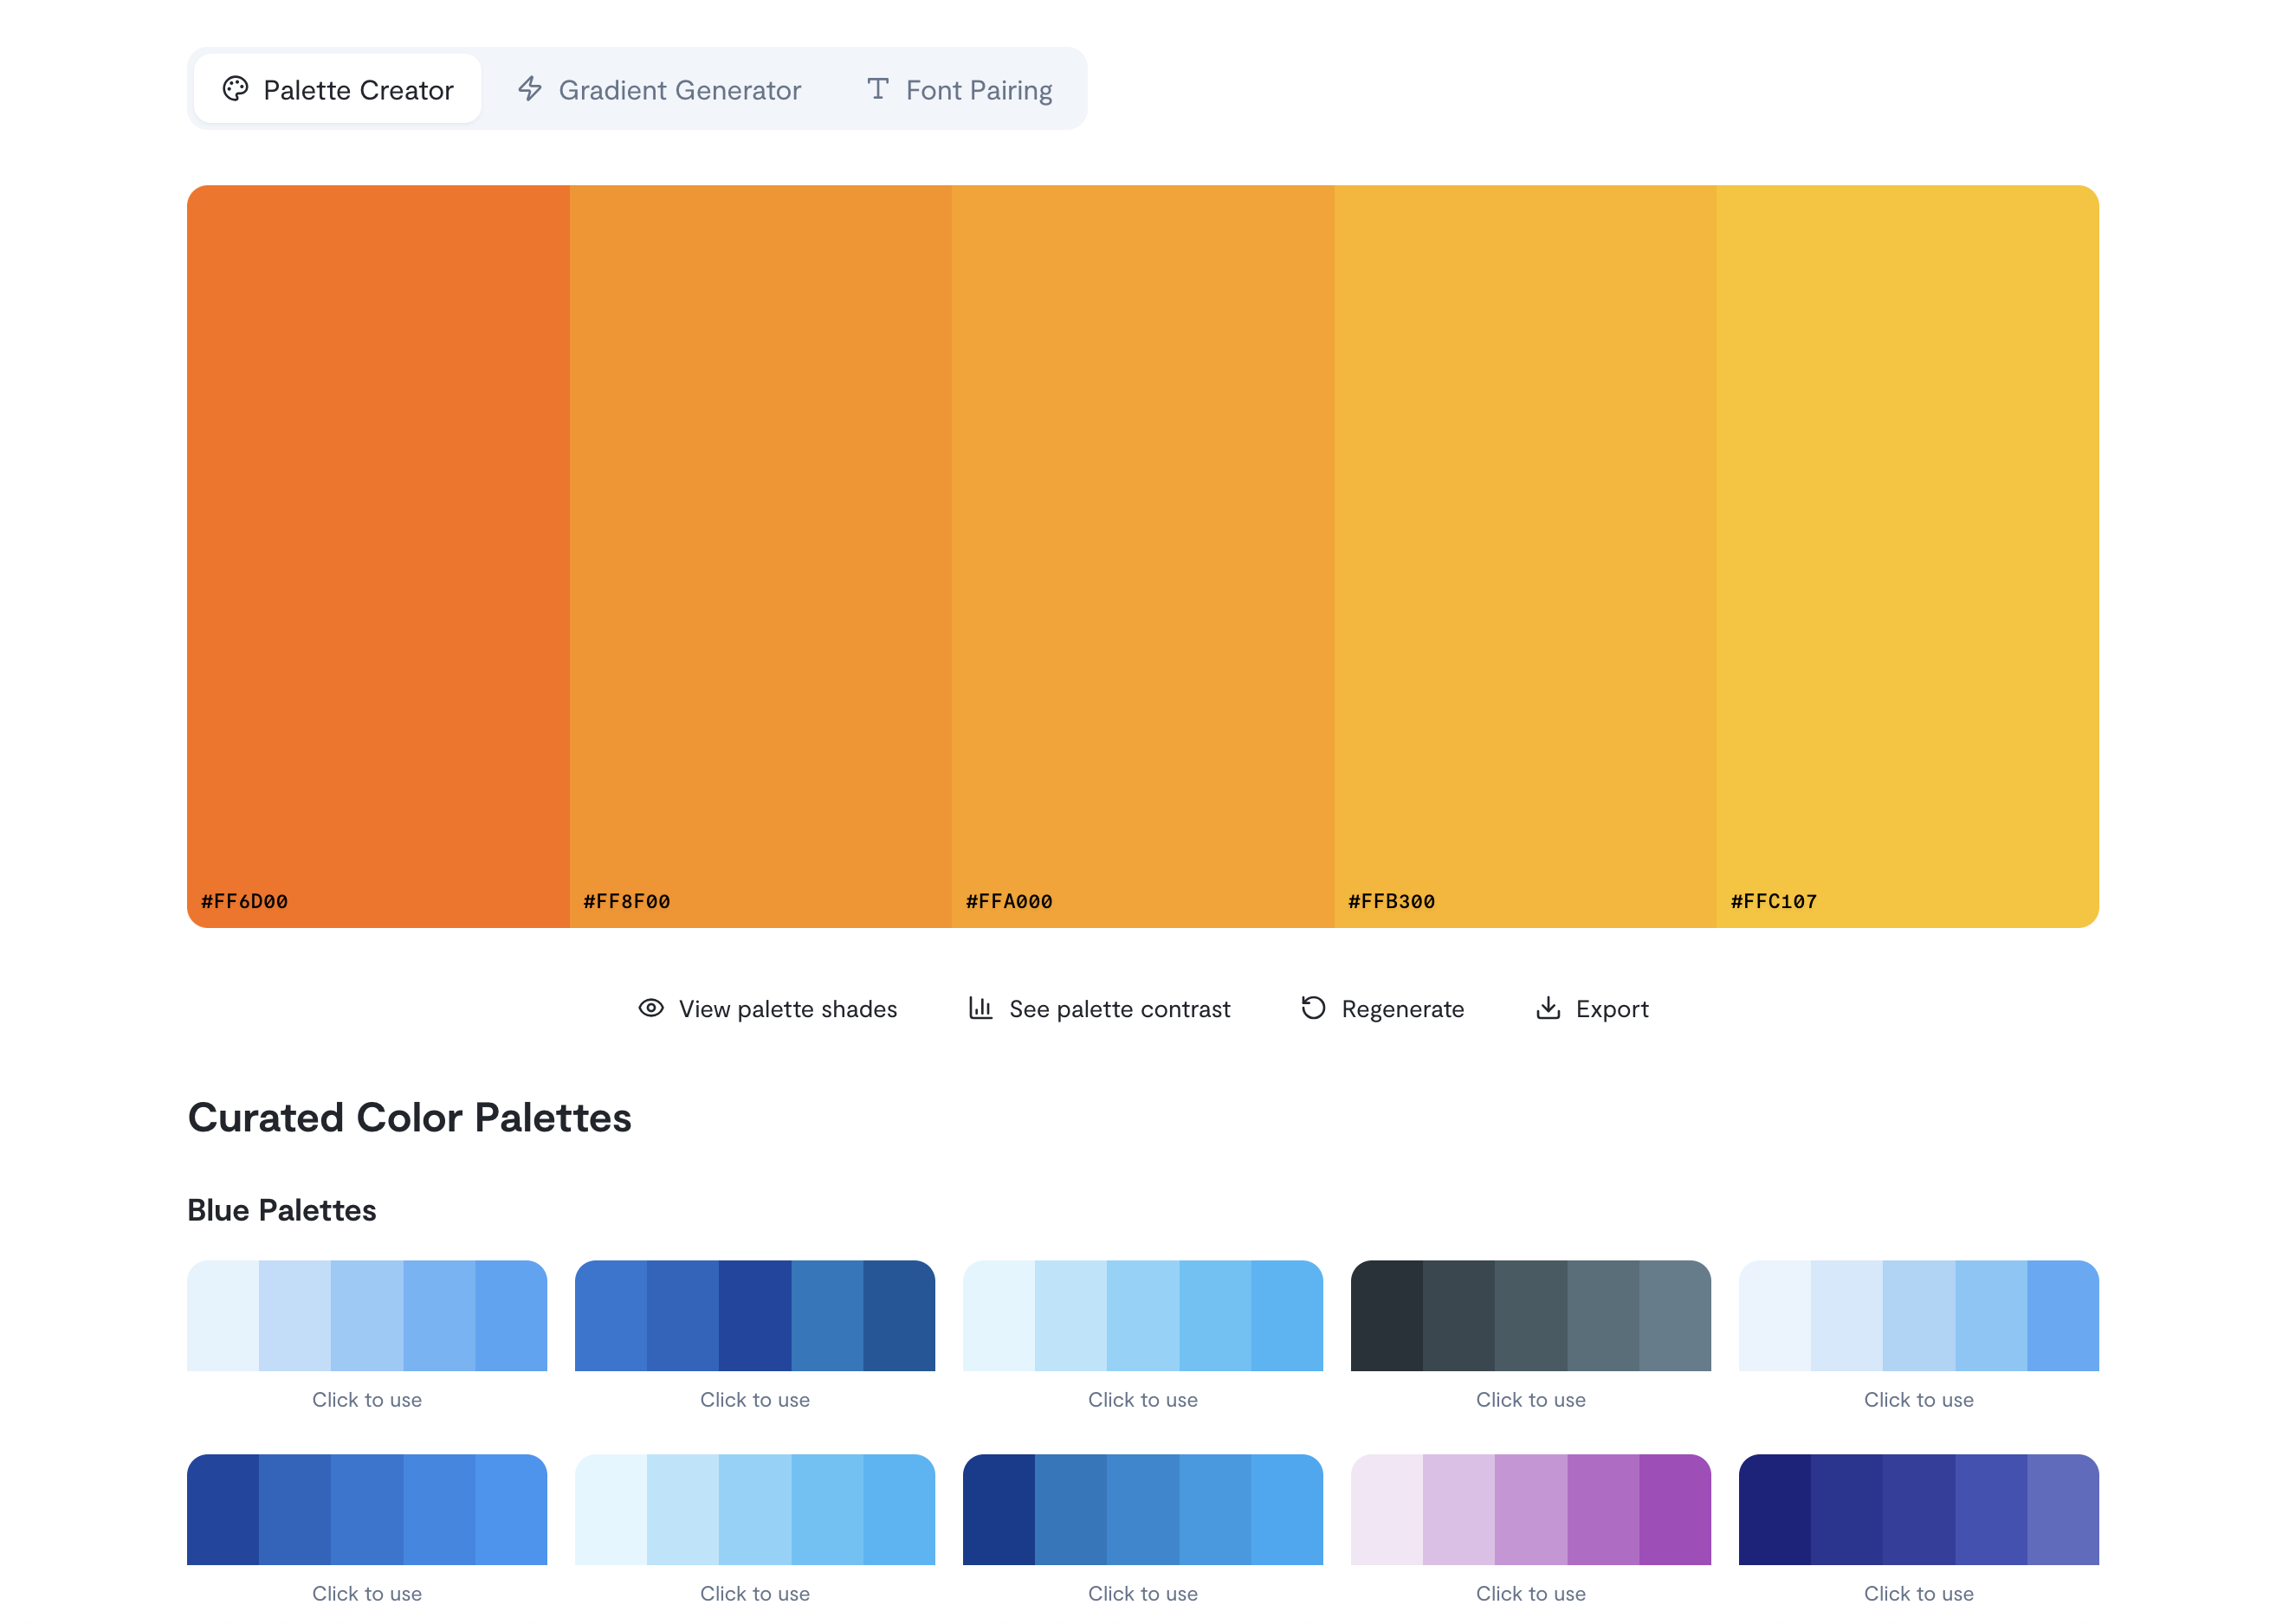The width and height of the screenshot is (2276, 1624).
Task: Select the dark indigo navy curated palette
Action: pos(1917,1509)
